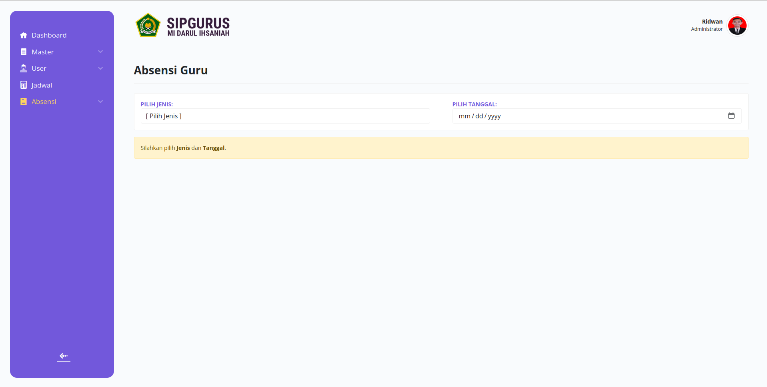
Task: Open the calendar picker icon
Action: tap(731, 116)
